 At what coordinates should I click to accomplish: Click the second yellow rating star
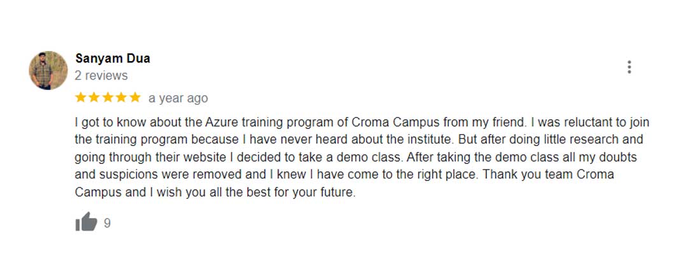(x=95, y=98)
